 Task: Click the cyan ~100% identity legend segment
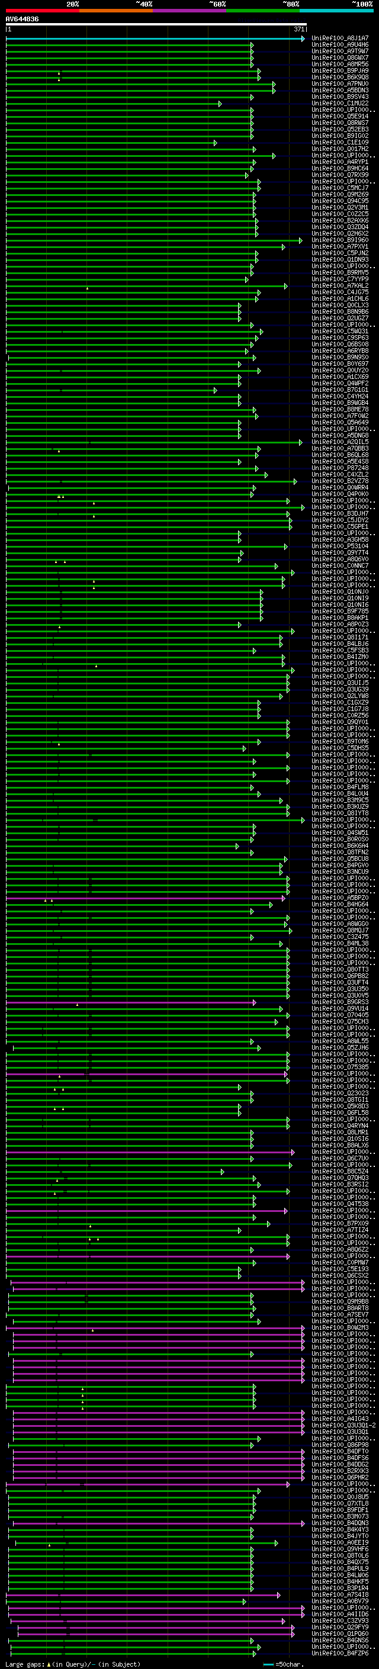coord(336,11)
